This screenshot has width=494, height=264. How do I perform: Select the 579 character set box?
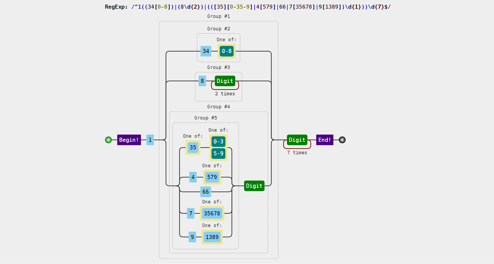click(x=212, y=177)
